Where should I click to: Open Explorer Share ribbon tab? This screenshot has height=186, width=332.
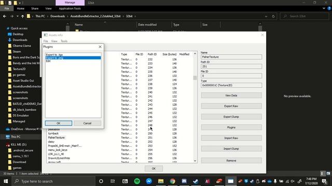[x=35, y=8]
